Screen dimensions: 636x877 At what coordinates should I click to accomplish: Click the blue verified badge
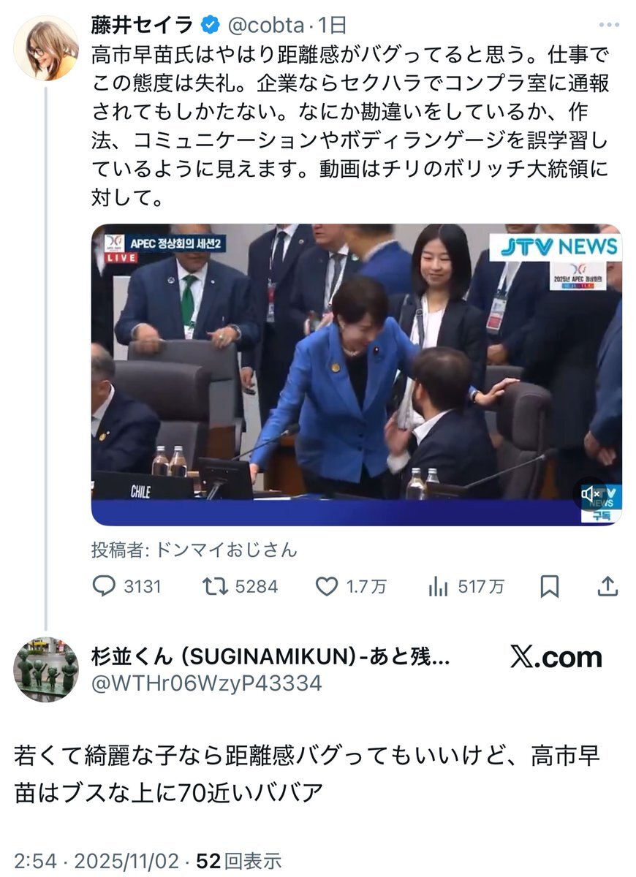(x=209, y=26)
